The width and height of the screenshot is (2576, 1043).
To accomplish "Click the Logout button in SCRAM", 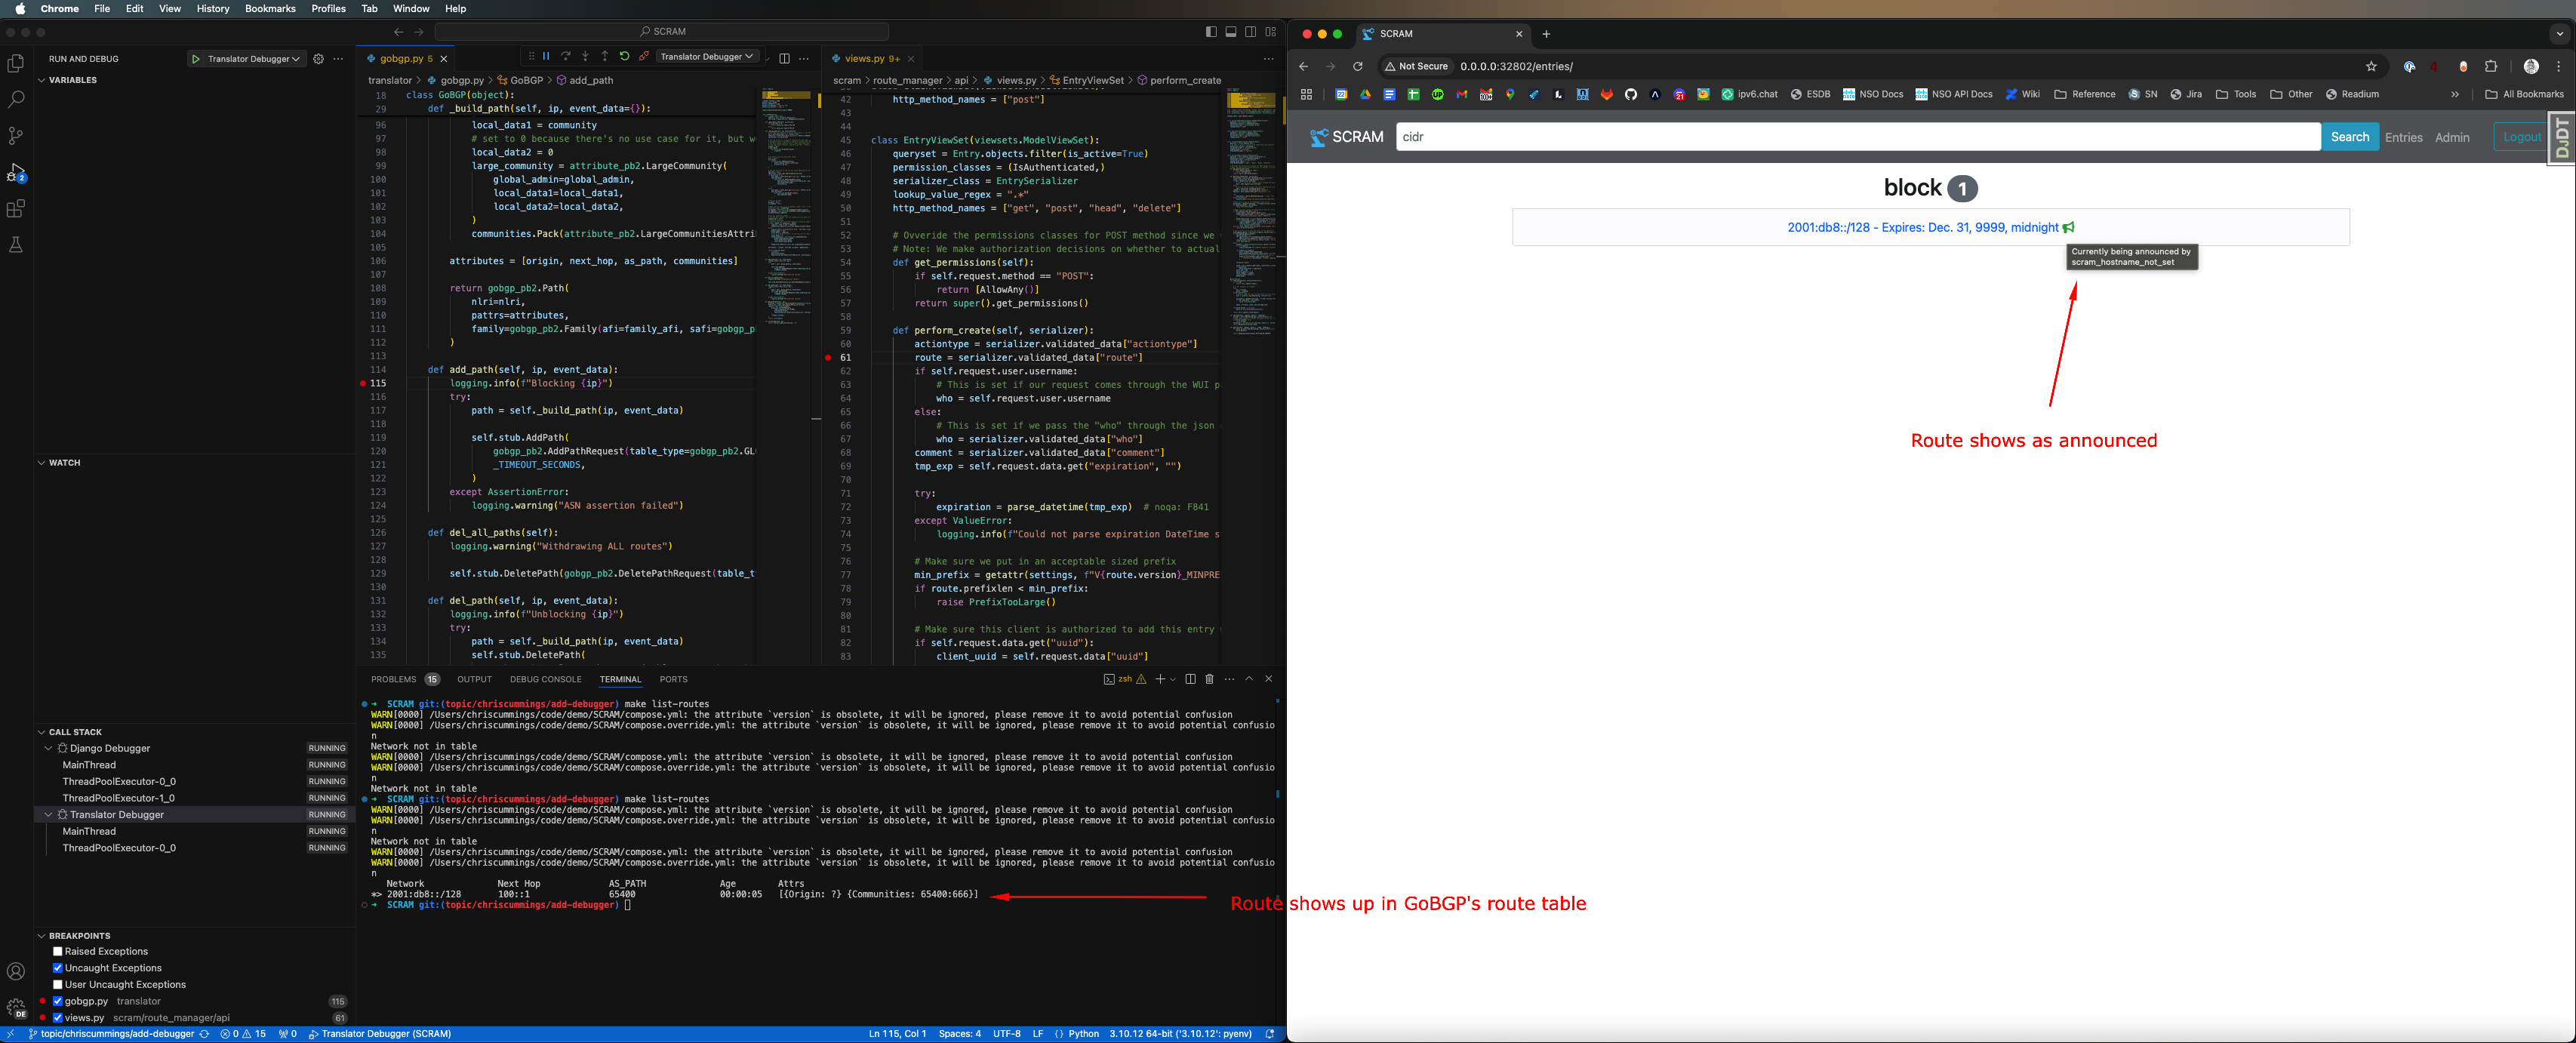I will (2521, 137).
